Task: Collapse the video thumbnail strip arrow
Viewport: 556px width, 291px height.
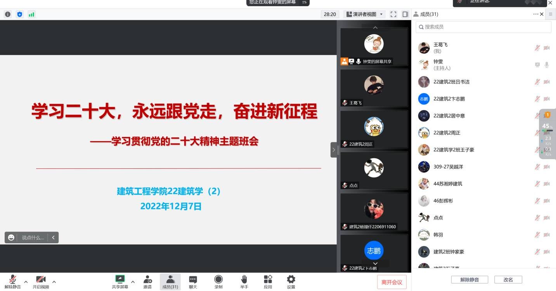Action: pyautogui.click(x=334, y=150)
